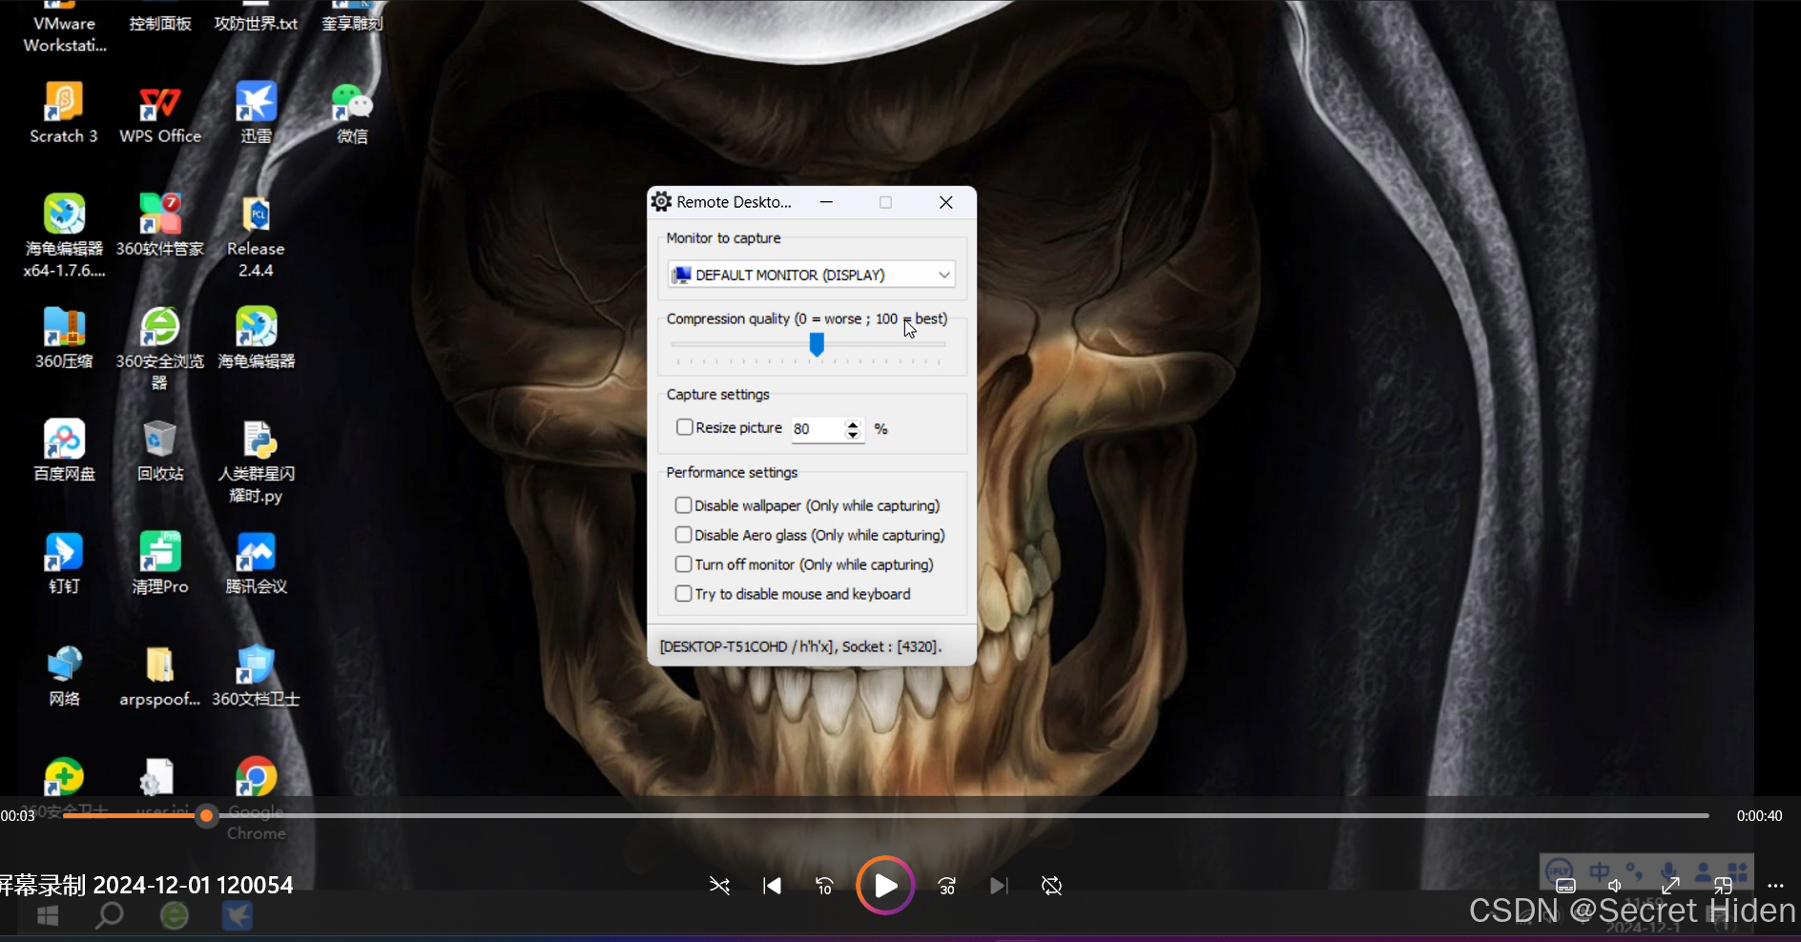Click the Windows Start button in the video
Screen dimensions: 1801x942
[48, 916]
